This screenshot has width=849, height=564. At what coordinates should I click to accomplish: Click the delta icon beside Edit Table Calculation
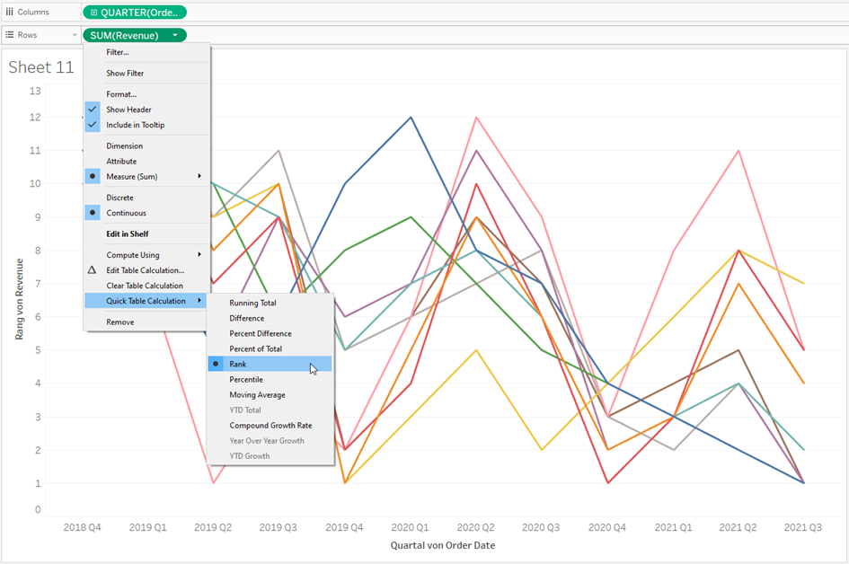[x=92, y=270]
